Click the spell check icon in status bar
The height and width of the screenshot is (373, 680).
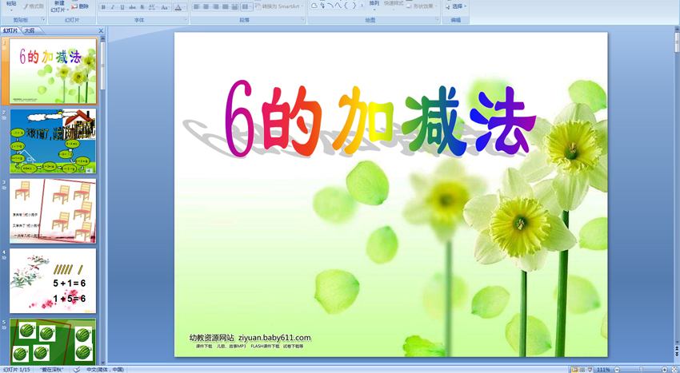click(x=77, y=369)
